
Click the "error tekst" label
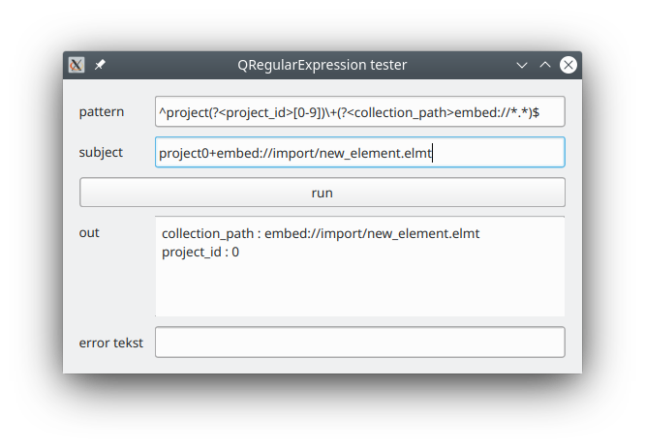pyautogui.click(x=111, y=343)
